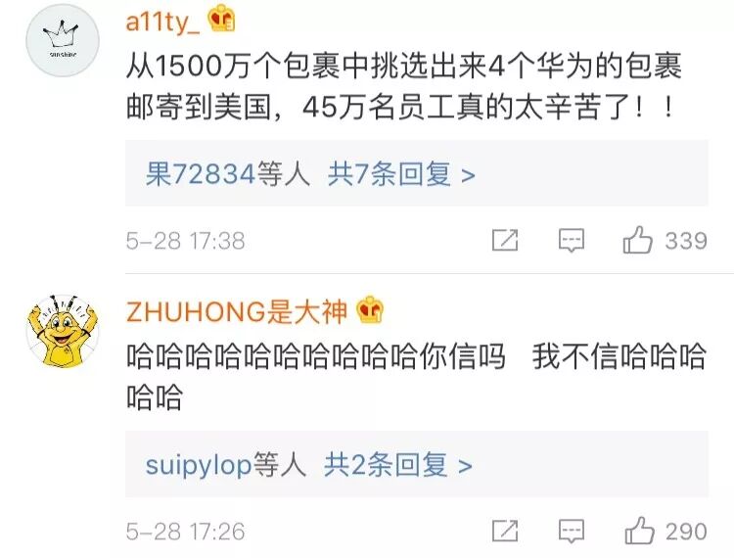Open the a11ty_ username link
The height and width of the screenshot is (558, 734).
(x=162, y=22)
